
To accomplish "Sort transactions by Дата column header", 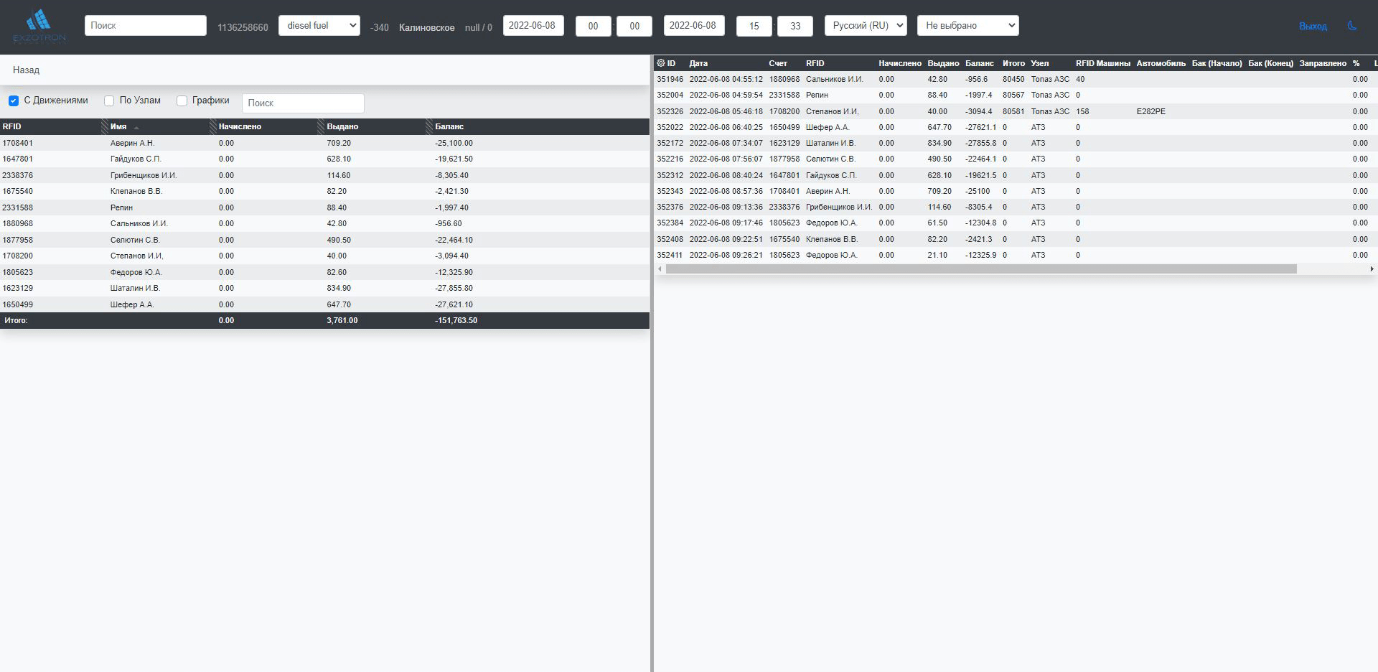I will (x=698, y=63).
